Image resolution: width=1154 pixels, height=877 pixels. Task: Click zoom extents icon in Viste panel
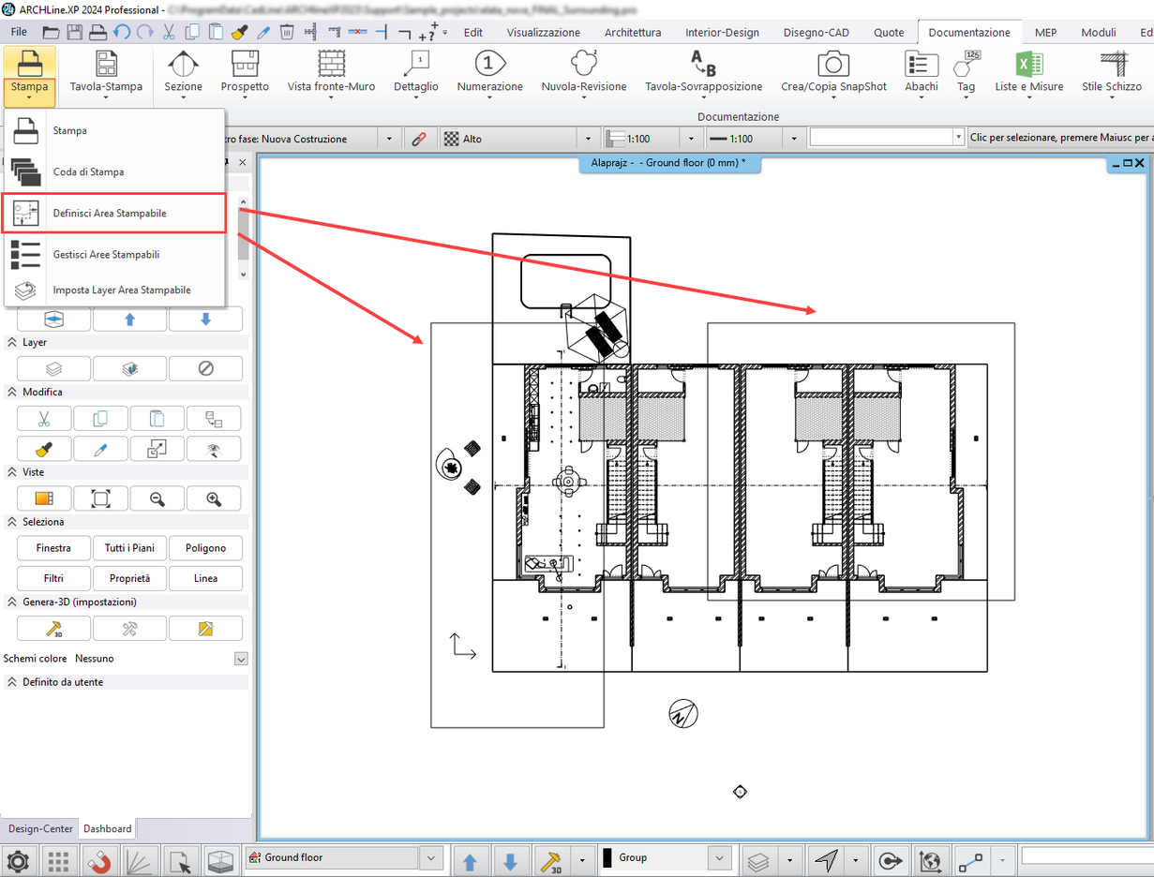click(x=100, y=498)
